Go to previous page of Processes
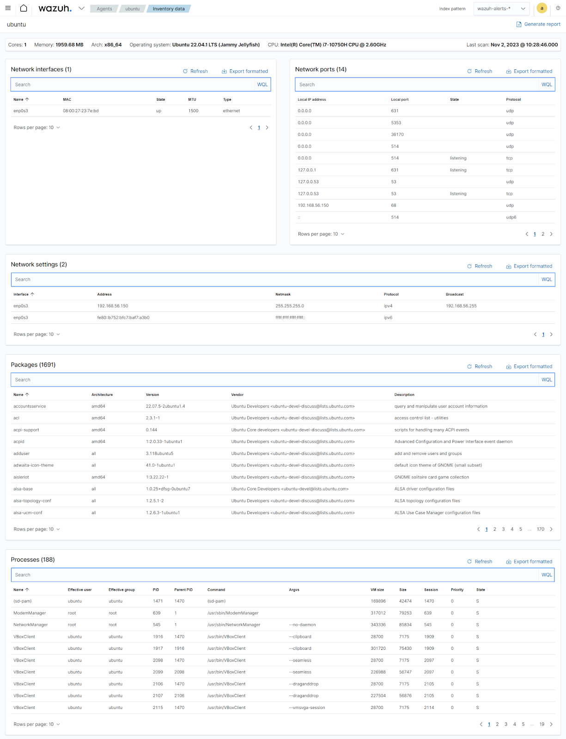Screen dimensions: 566x739 click(x=481, y=724)
